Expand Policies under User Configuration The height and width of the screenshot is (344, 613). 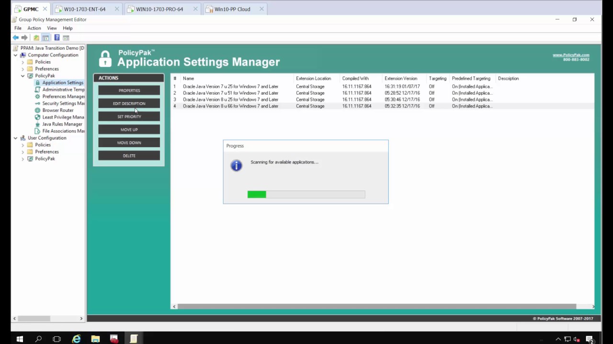(23, 145)
